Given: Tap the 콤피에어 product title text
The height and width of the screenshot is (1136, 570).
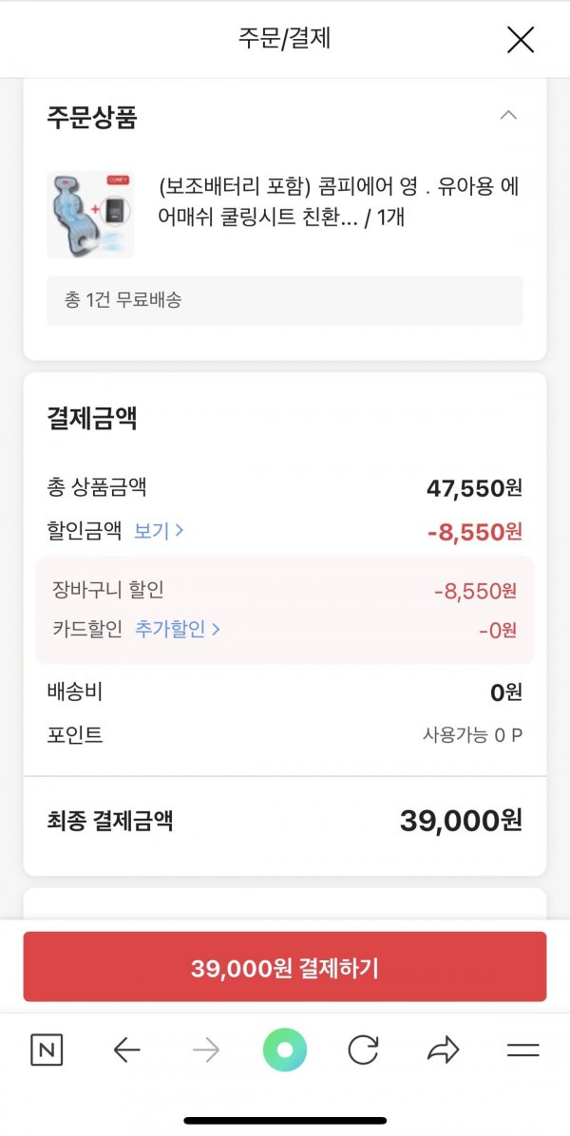Looking at the screenshot, I should (339, 201).
